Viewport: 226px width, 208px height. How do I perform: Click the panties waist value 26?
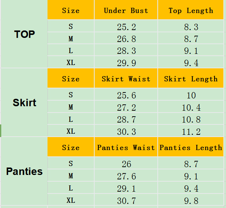click(126, 164)
